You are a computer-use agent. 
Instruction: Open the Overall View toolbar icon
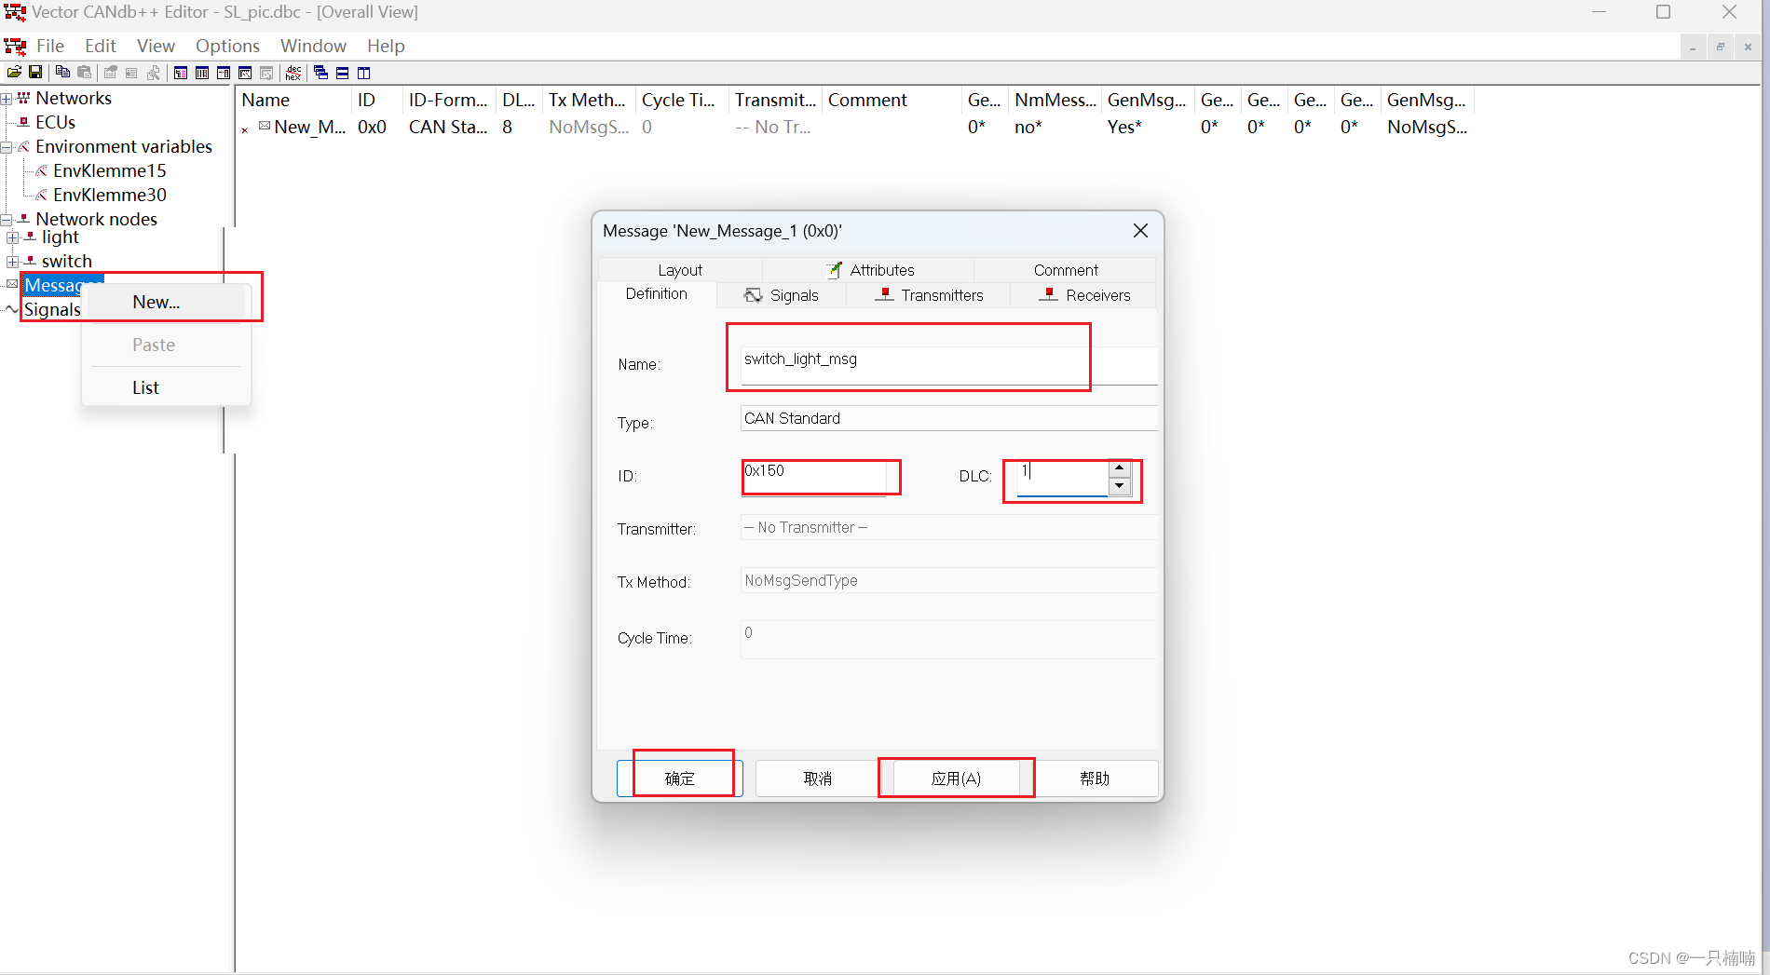click(181, 73)
